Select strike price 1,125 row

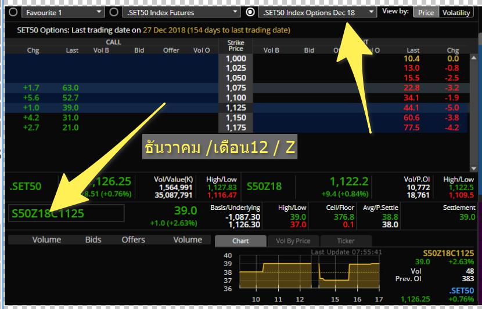236,108
